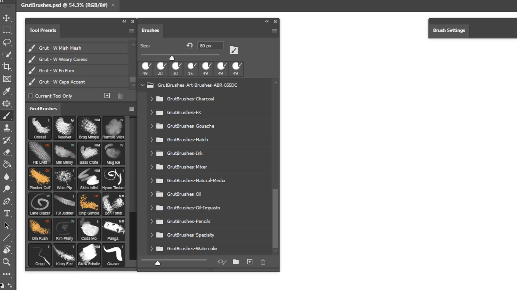
Task: Create new brush in Brushes panel
Action: coord(250,262)
